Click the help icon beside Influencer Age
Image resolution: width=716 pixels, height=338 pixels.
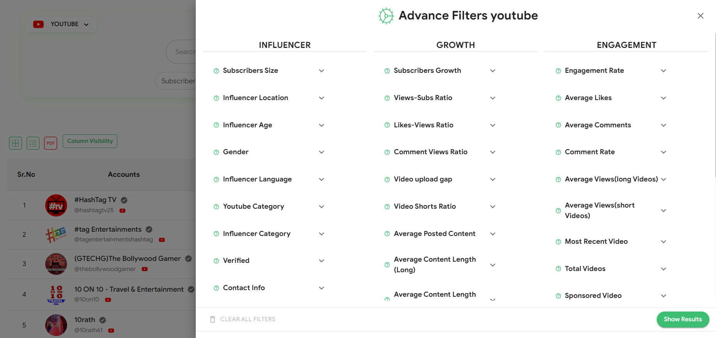[x=216, y=125]
